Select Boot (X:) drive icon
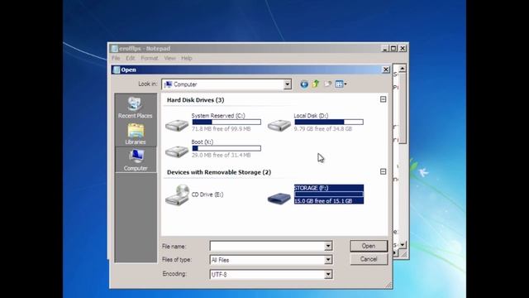The width and height of the screenshot is (529, 298). pyautogui.click(x=177, y=151)
